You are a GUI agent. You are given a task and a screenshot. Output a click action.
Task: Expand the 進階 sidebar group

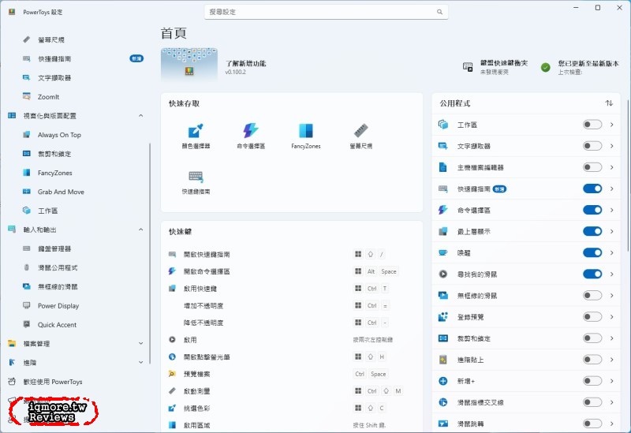[141, 362]
